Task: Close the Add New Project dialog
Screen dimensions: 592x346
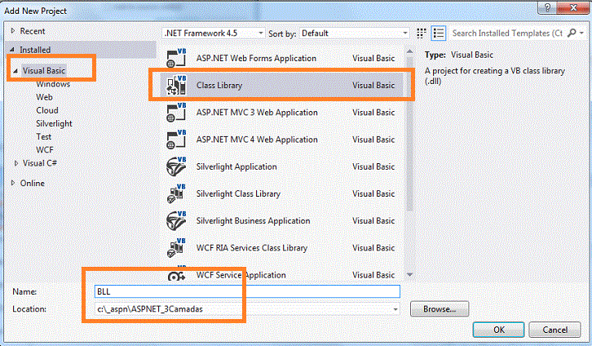Action: click(574, 7)
